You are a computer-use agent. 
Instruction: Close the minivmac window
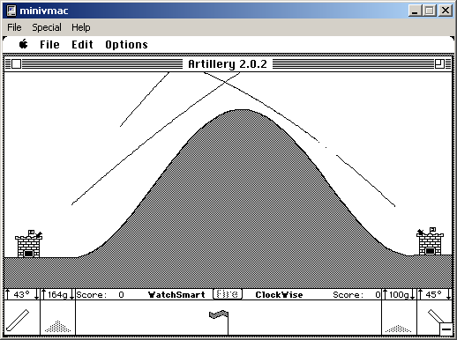pyautogui.click(x=446, y=11)
